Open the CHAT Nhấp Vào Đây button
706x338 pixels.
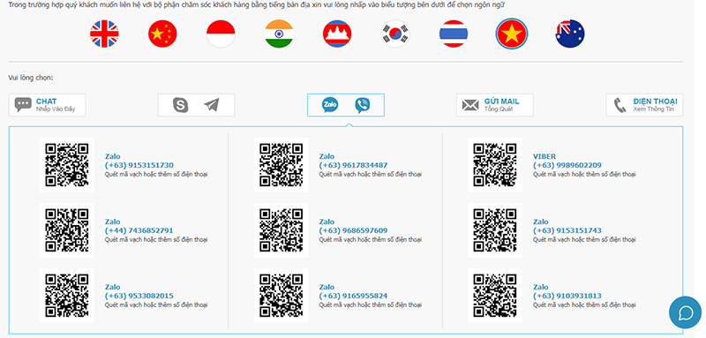pos(48,105)
